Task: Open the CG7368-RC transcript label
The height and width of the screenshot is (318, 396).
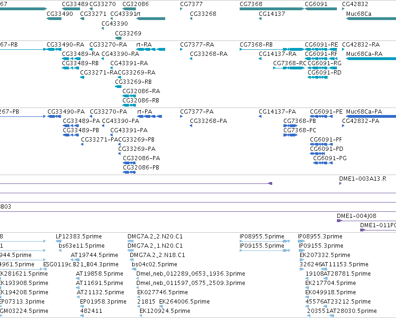Action: (x=290, y=63)
